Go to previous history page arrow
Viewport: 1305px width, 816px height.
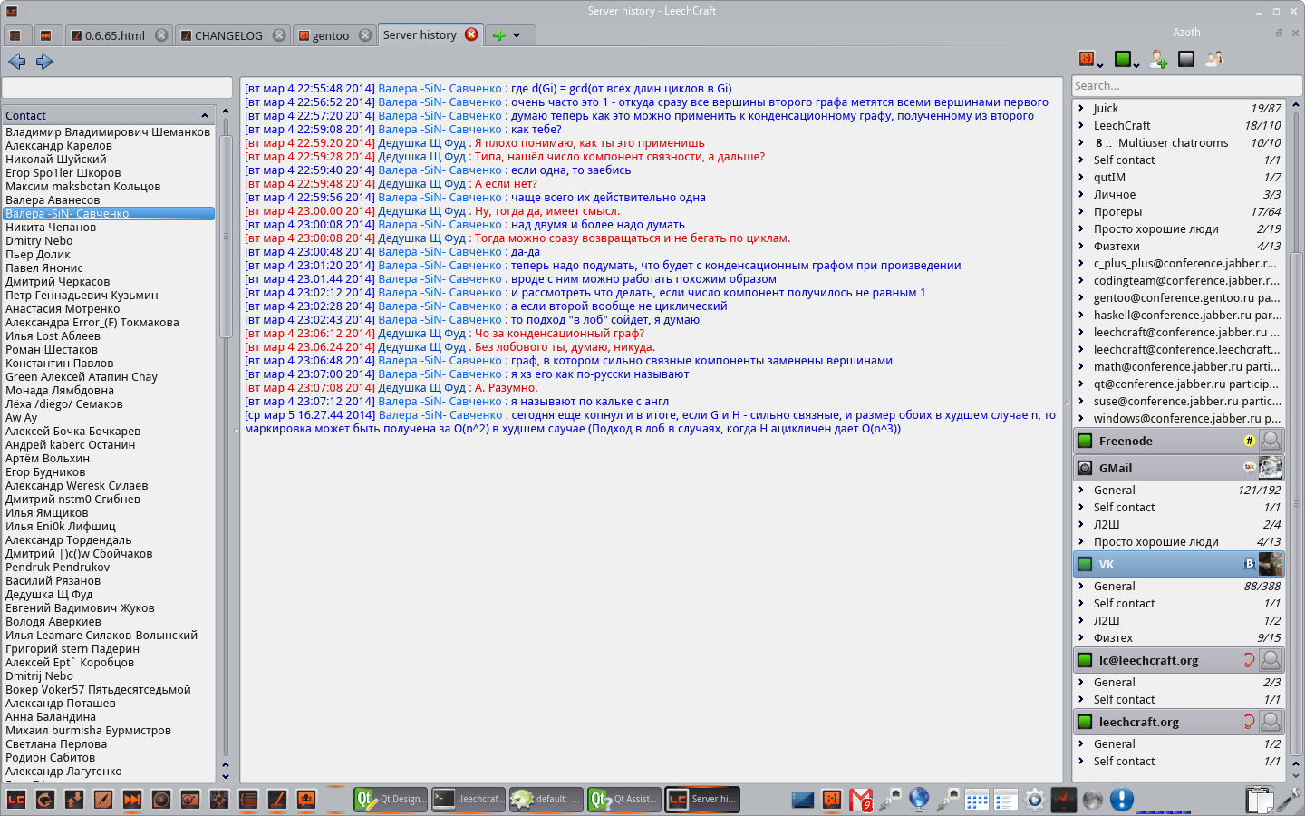(x=16, y=62)
